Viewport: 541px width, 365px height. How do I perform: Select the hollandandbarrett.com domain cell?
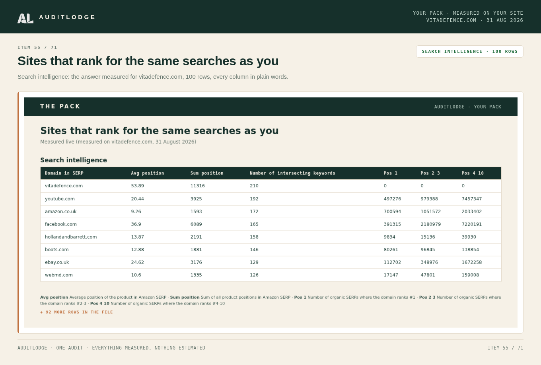[x=71, y=237]
